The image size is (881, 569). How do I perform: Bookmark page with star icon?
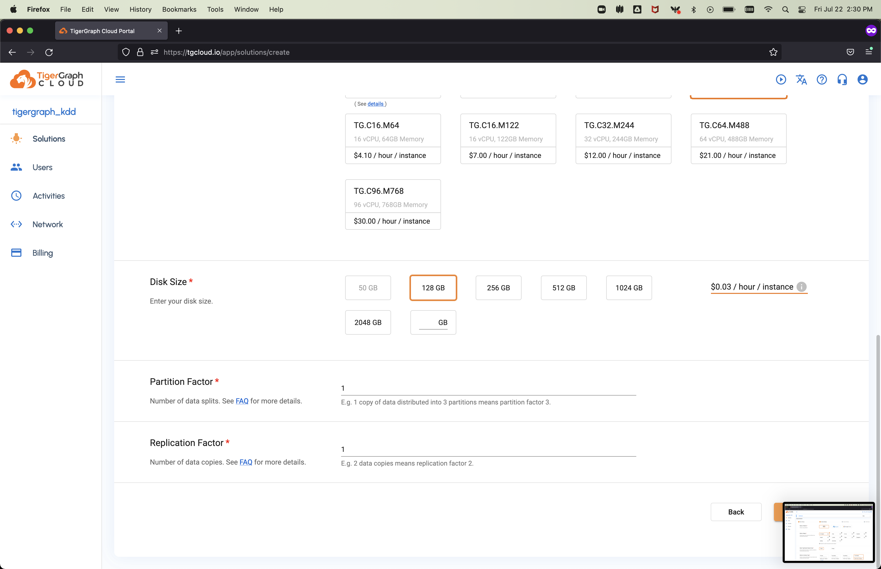tap(773, 52)
